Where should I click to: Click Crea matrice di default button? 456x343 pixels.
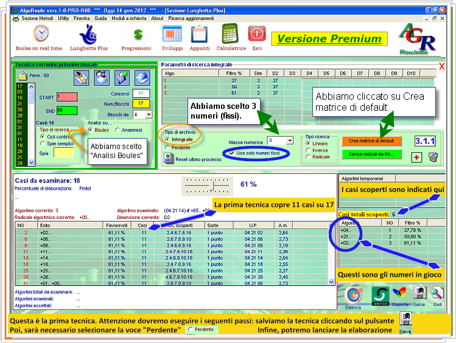click(x=371, y=141)
